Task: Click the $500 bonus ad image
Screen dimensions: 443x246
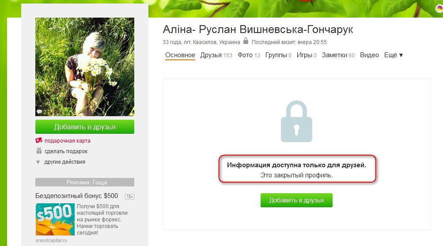Action: pos(55,219)
